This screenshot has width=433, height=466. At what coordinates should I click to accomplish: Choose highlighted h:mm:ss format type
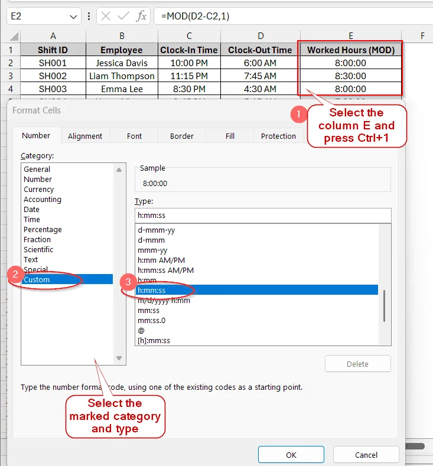point(257,290)
